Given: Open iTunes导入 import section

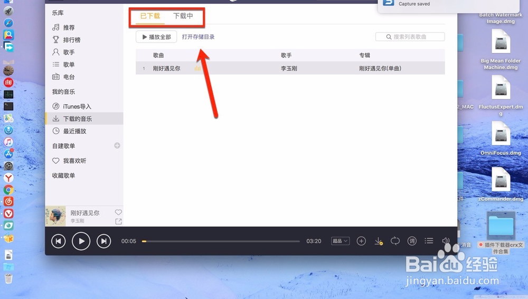Looking at the screenshot, I should 72,106.
